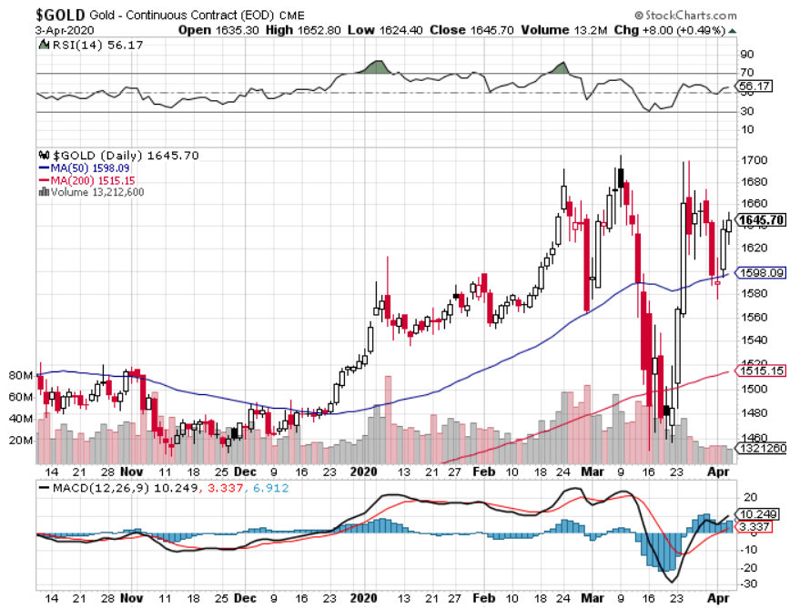The width and height of the screenshot is (790, 609).
Task: Click the 1620 price axis label
Action: (755, 248)
